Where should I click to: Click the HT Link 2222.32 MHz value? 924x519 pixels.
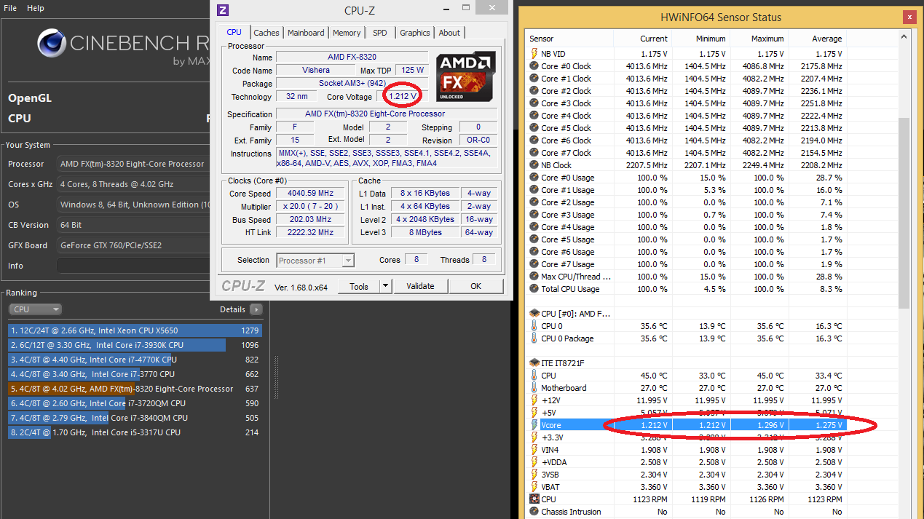[311, 232]
